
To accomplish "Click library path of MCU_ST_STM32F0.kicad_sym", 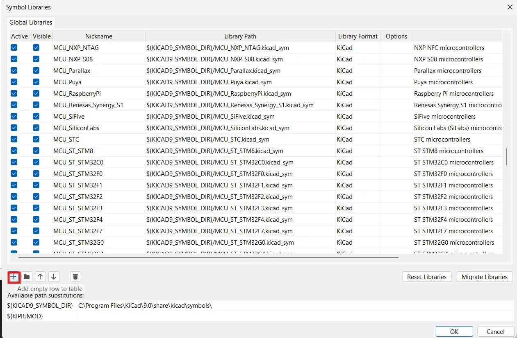I will (x=240, y=174).
